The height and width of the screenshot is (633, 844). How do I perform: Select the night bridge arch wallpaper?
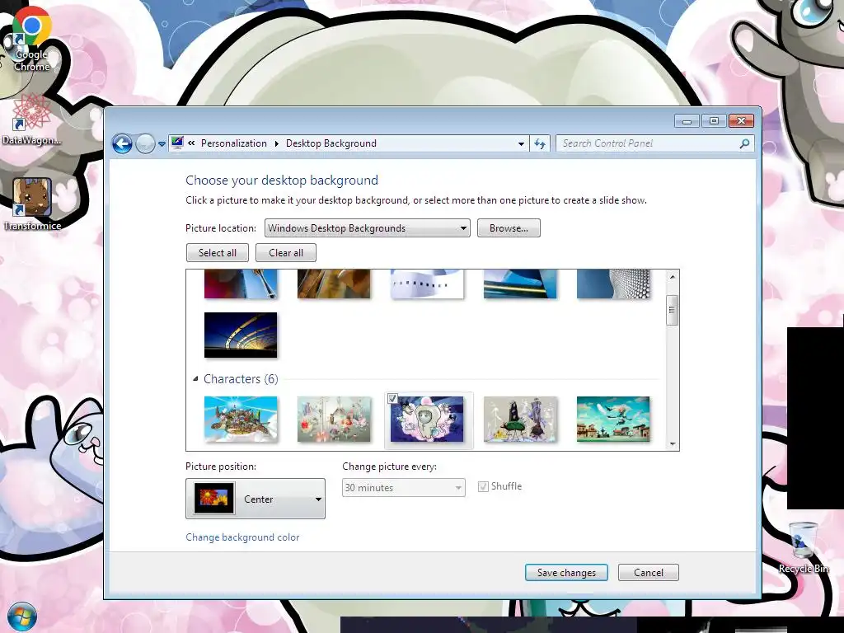241,335
